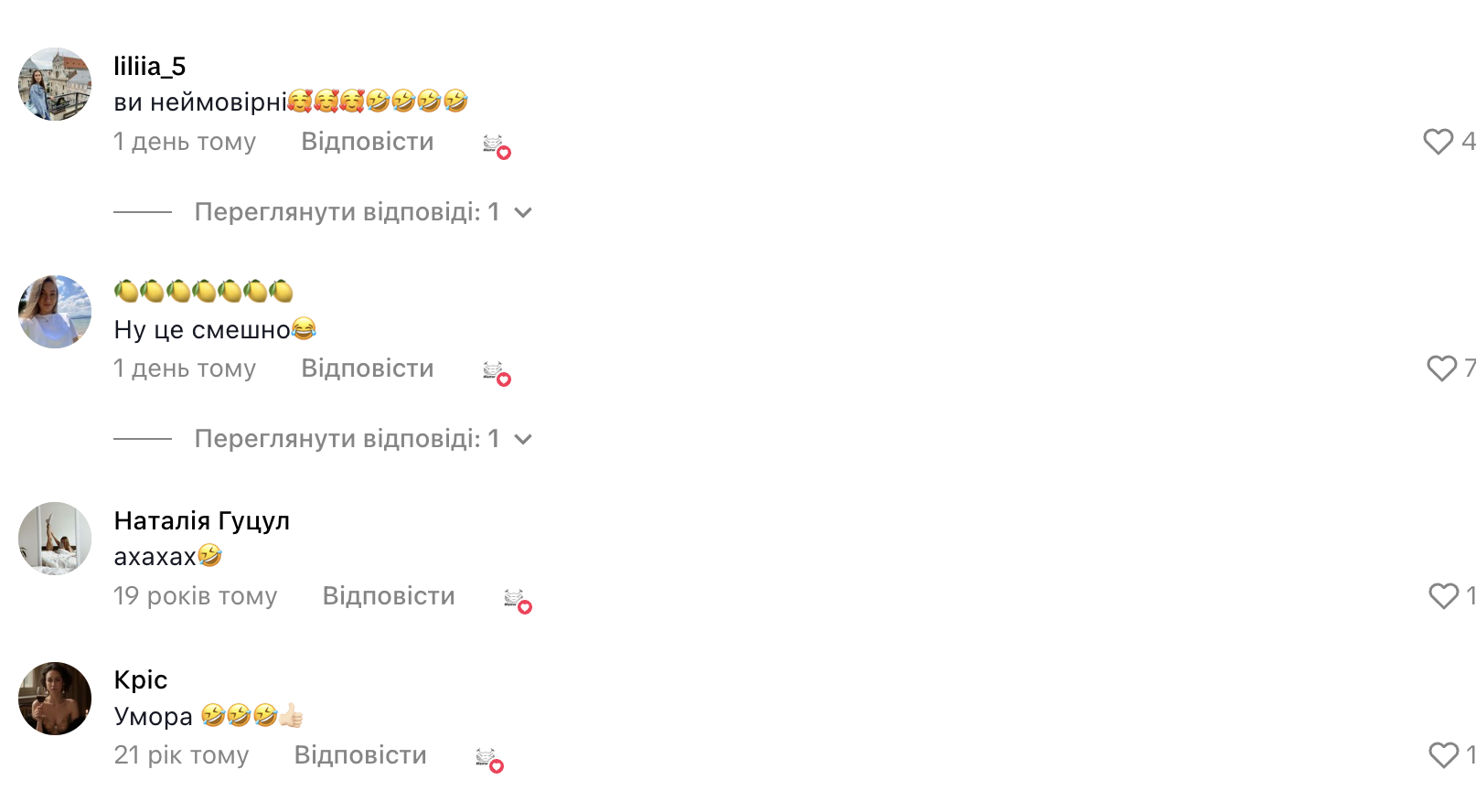Like liliia_5's comment with the heart icon
The image size is (1476, 812).
1438,142
